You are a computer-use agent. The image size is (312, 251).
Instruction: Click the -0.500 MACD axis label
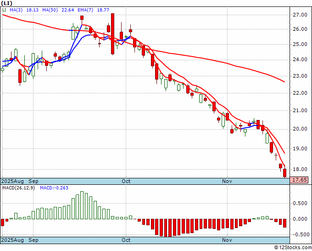point(300,234)
